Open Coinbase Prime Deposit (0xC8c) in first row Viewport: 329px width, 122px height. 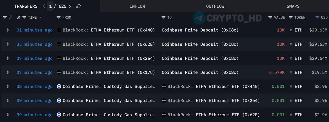click(x=200, y=30)
